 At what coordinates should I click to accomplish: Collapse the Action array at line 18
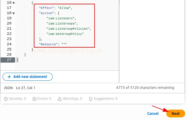tap(14, 13)
